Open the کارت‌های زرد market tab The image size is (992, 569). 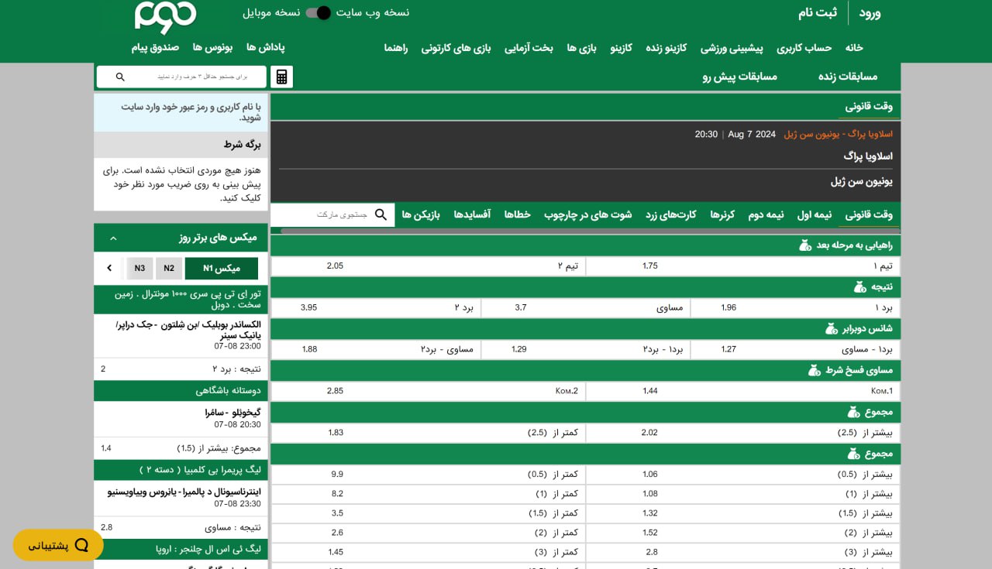(x=671, y=214)
